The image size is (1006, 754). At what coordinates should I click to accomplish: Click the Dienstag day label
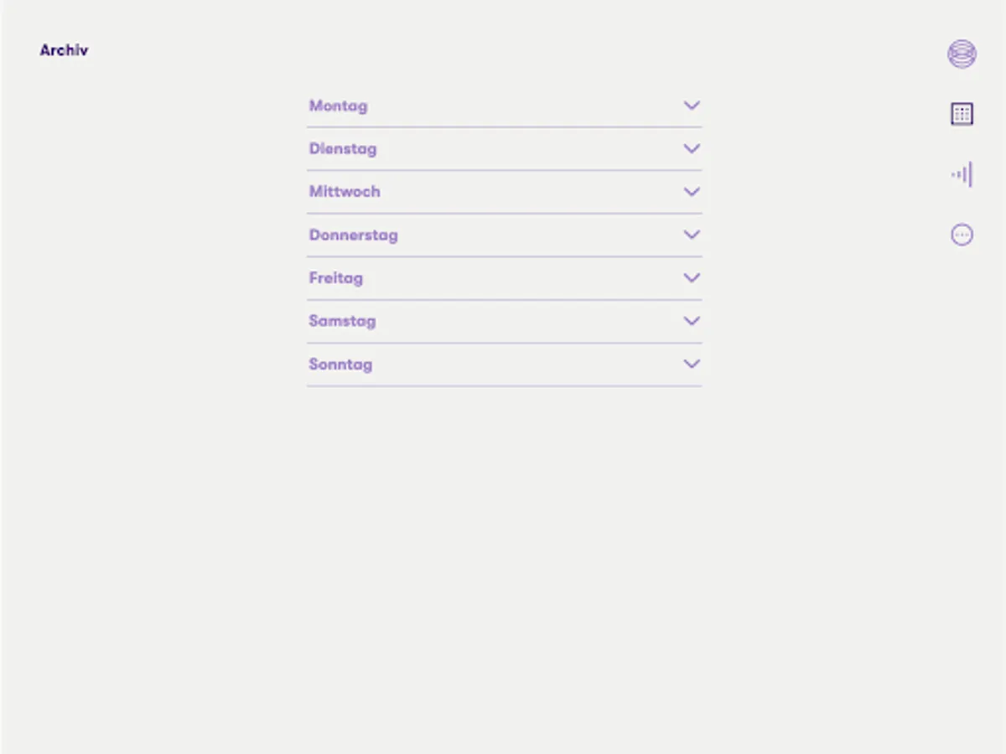point(343,149)
